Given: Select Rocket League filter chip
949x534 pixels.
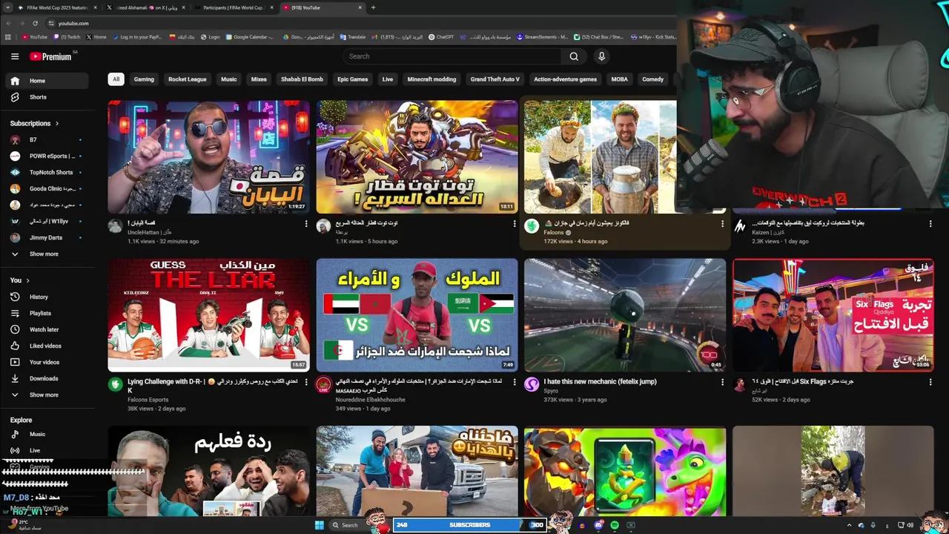Looking at the screenshot, I should click(x=187, y=79).
